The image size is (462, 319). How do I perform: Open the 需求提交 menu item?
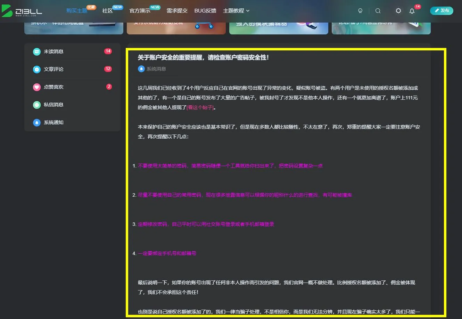177,11
